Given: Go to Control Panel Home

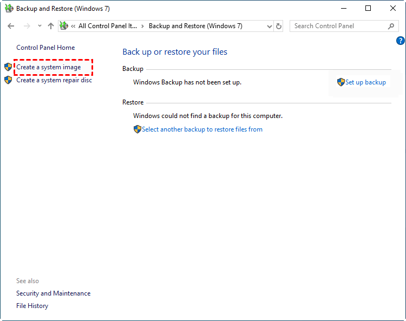Looking at the screenshot, I should [45, 48].
